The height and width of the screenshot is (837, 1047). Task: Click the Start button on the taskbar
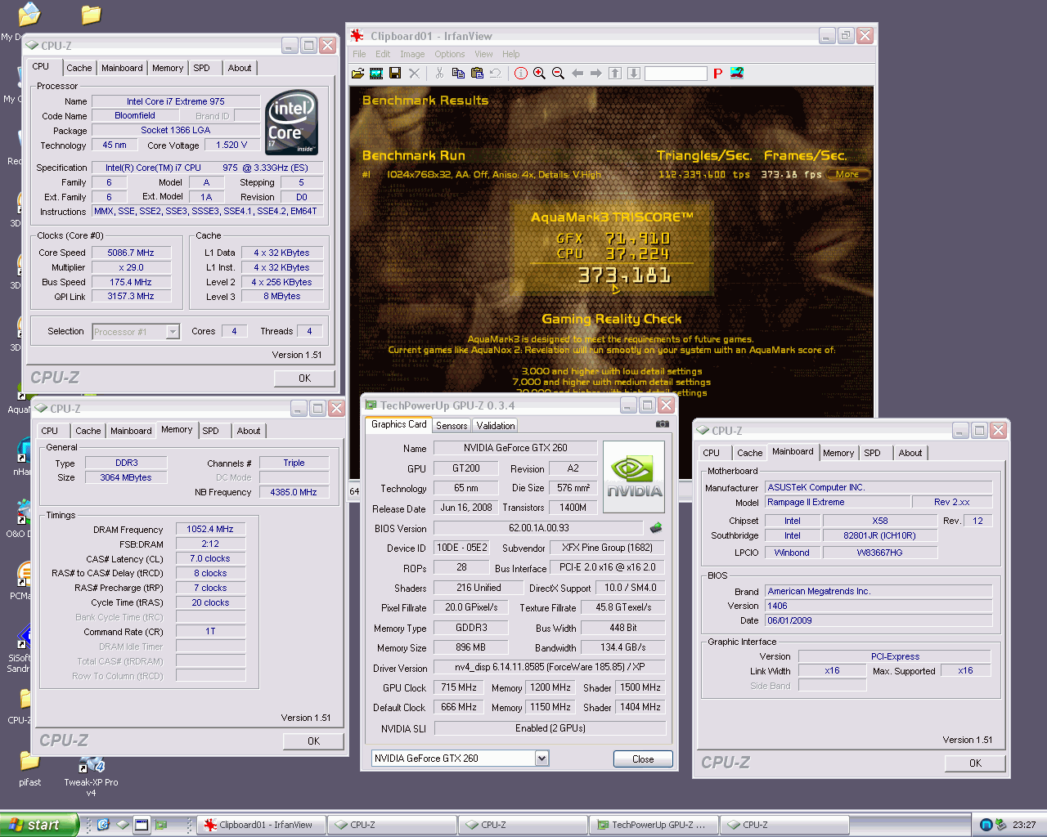[39, 825]
